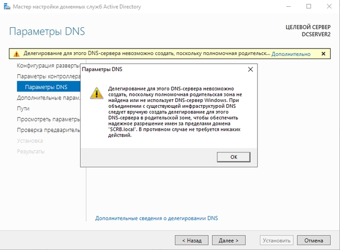Select the highlighted Параметры DNS step
Viewport: 340px width, 250px height.
tap(49, 87)
